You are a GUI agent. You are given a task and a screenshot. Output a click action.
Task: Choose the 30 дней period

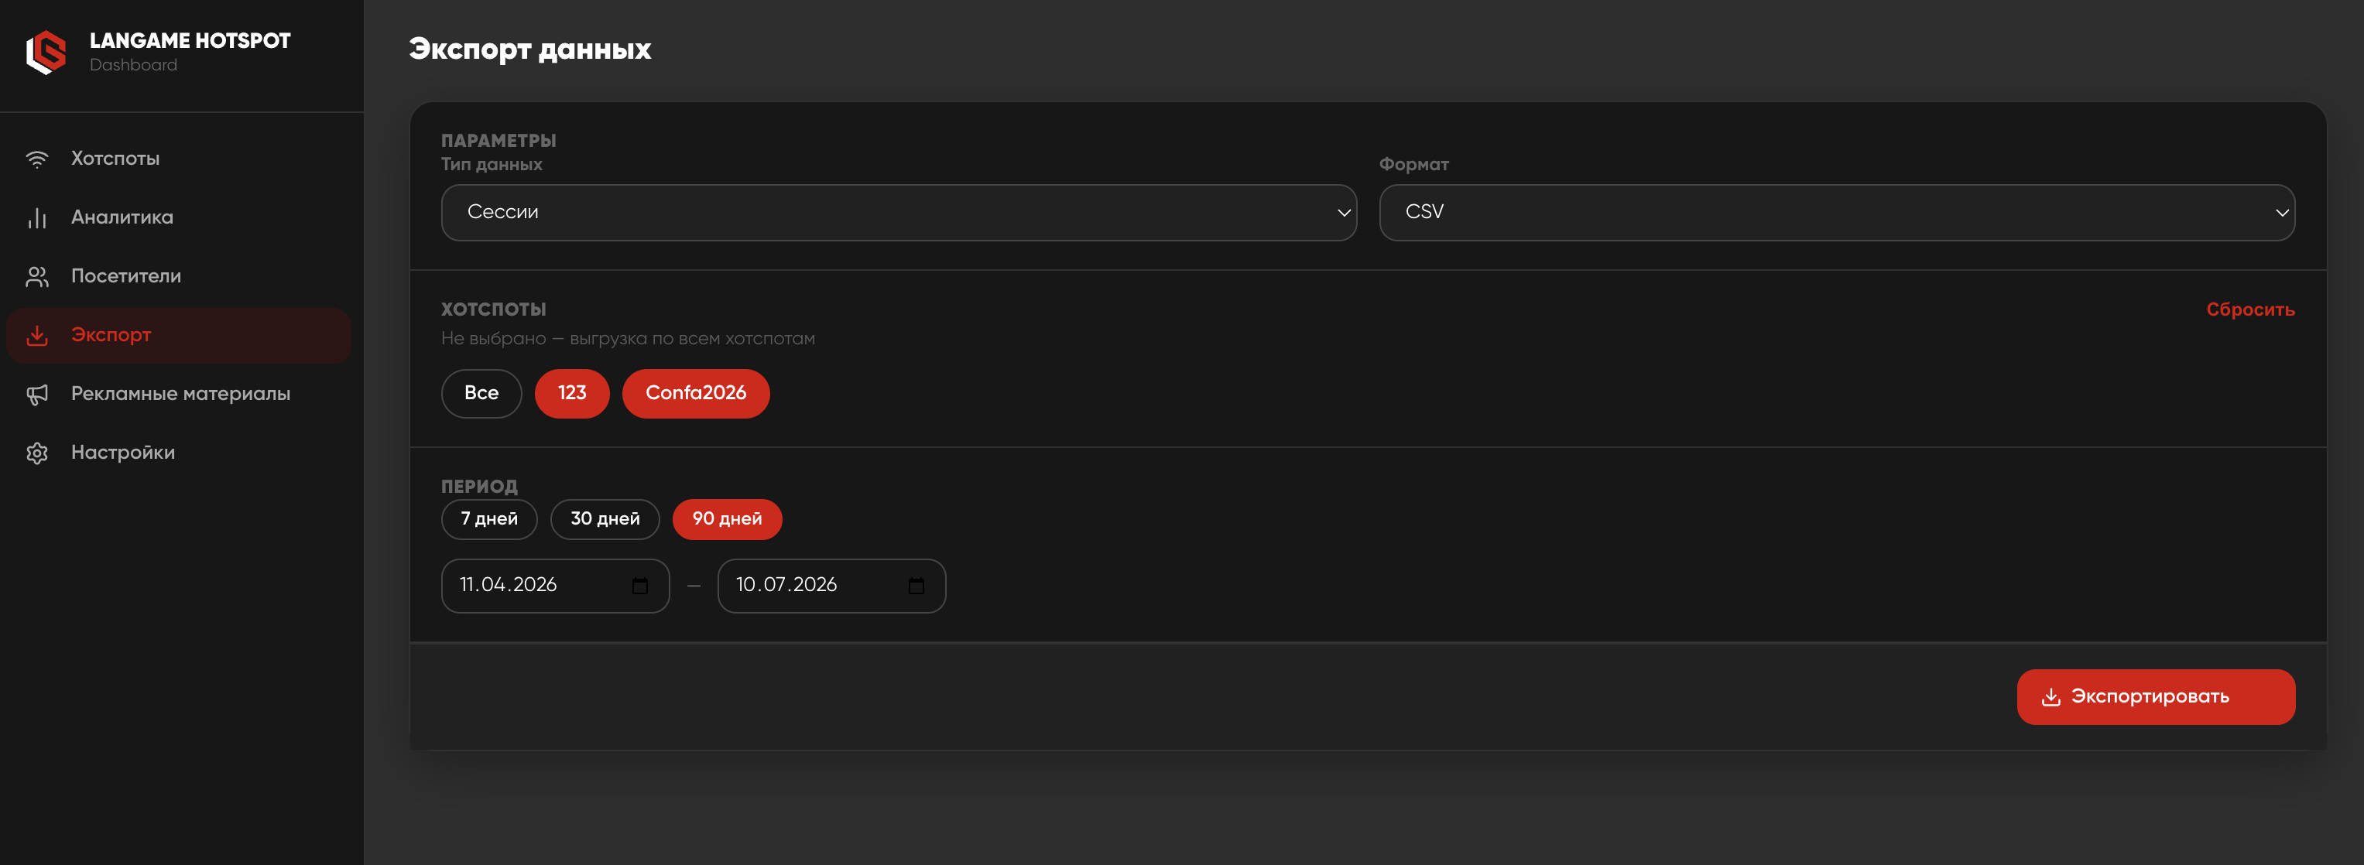(605, 518)
